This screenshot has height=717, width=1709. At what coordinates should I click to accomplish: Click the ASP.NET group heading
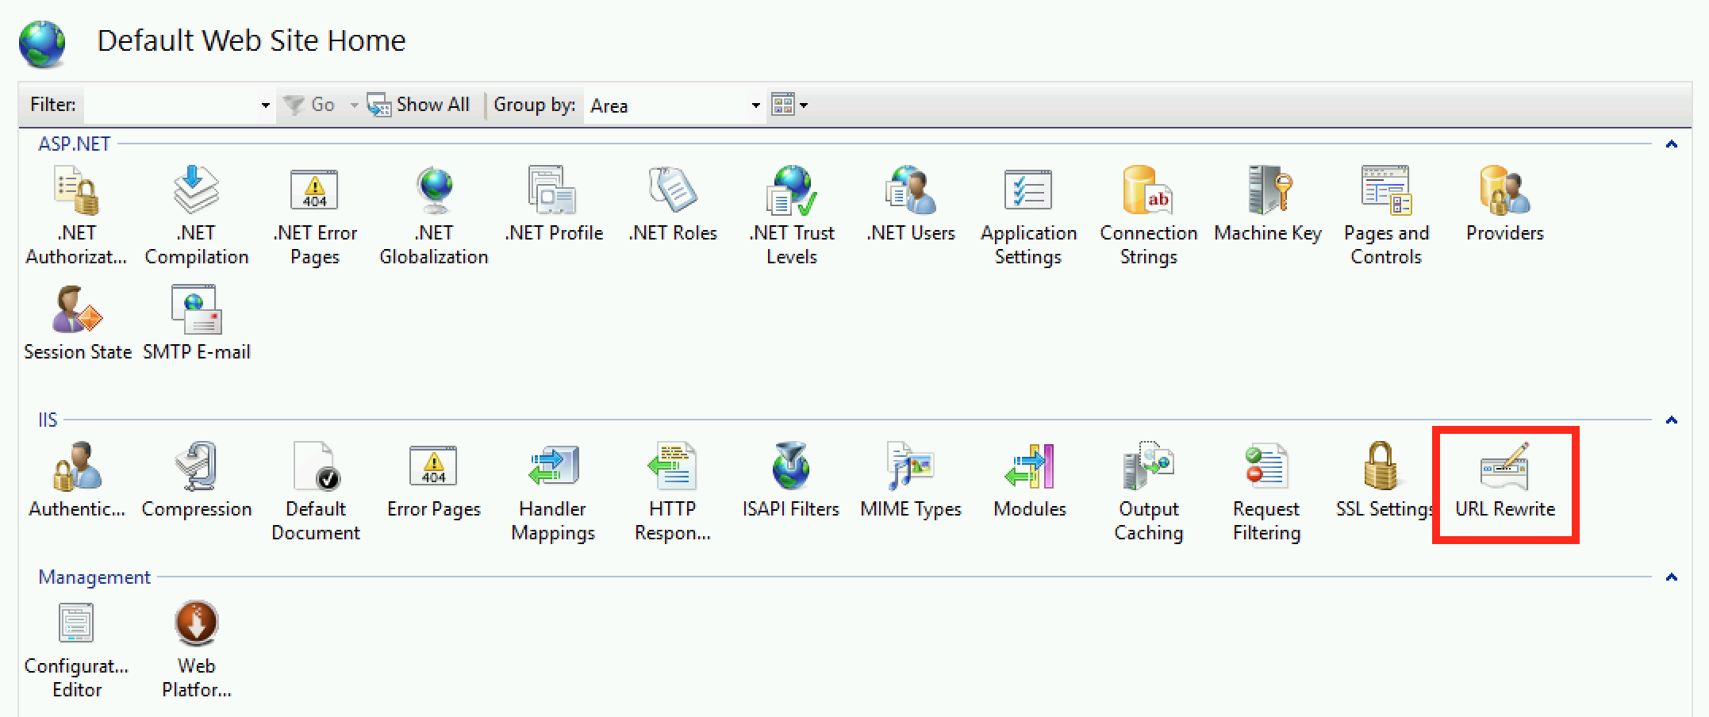click(75, 144)
